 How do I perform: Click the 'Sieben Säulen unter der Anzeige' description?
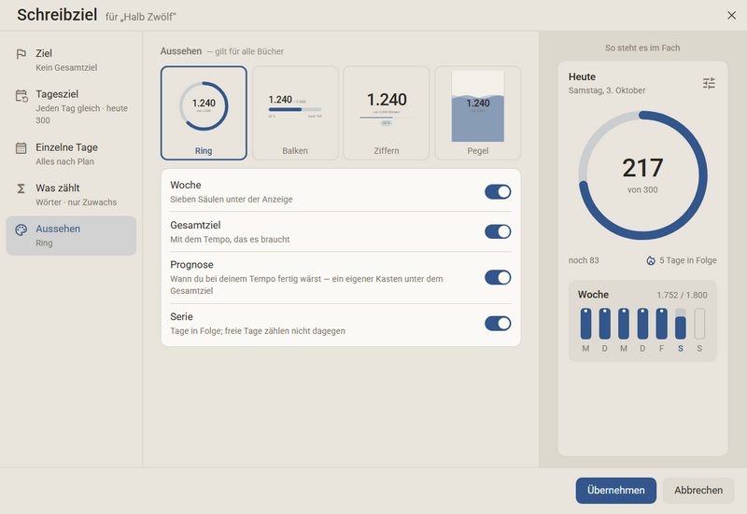click(x=231, y=200)
